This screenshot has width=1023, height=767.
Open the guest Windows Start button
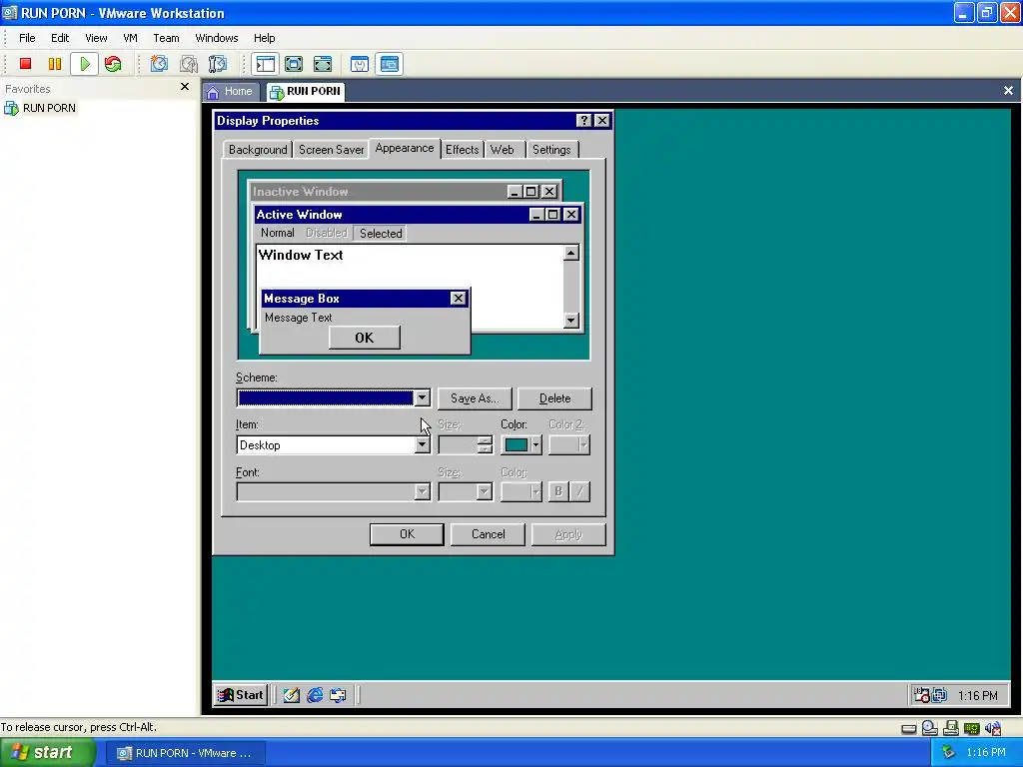point(241,695)
